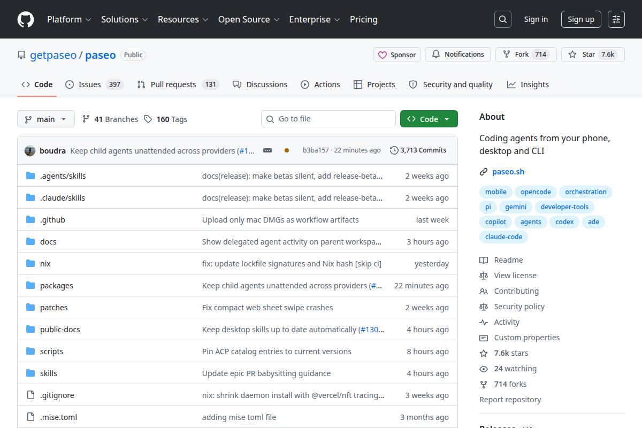Click the View license scale icon
642x428 pixels.
click(484, 276)
